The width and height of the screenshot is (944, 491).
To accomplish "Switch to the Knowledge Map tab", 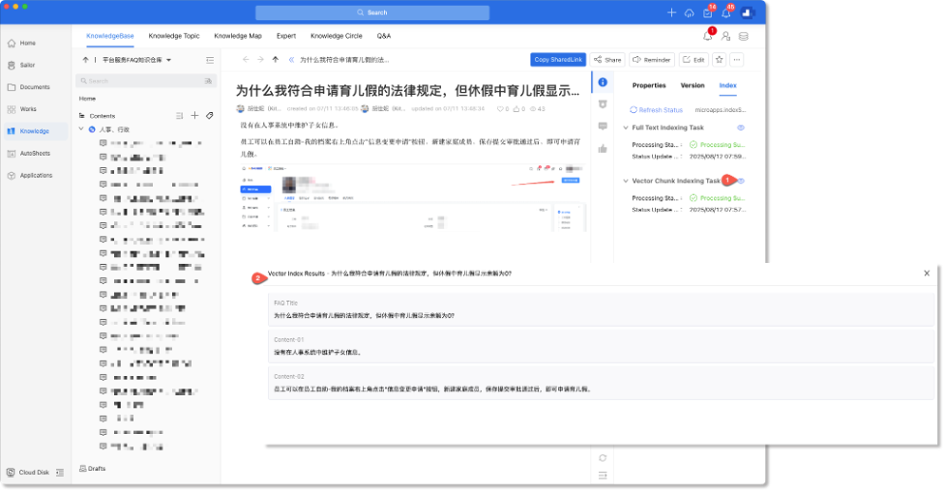I will point(237,36).
